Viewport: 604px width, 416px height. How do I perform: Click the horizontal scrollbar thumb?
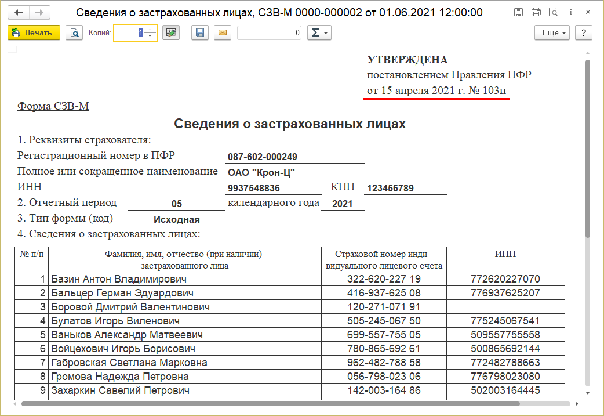pyautogui.click(x=271, y=404)
